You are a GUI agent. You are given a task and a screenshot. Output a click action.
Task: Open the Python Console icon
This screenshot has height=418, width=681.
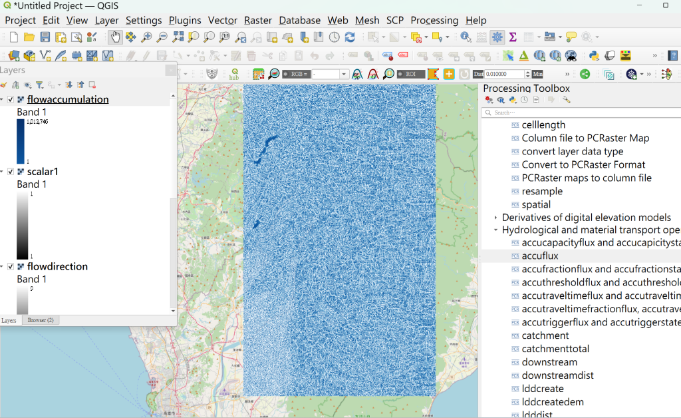tap(594, 56)
